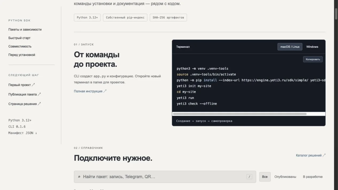Click the 'Копировать' button in terminal
This screenshot has height=190, width=338.
[313, 59]
